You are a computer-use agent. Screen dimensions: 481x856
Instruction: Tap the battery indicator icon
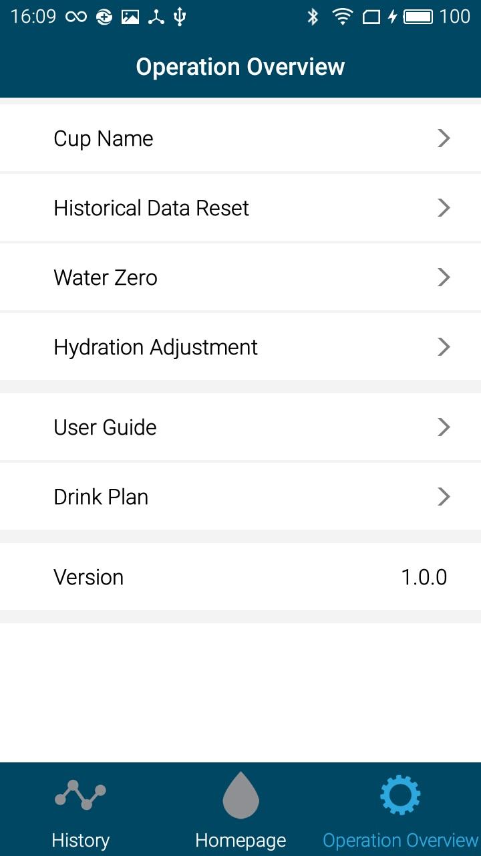pyautogui.click(x=418, y=17)
